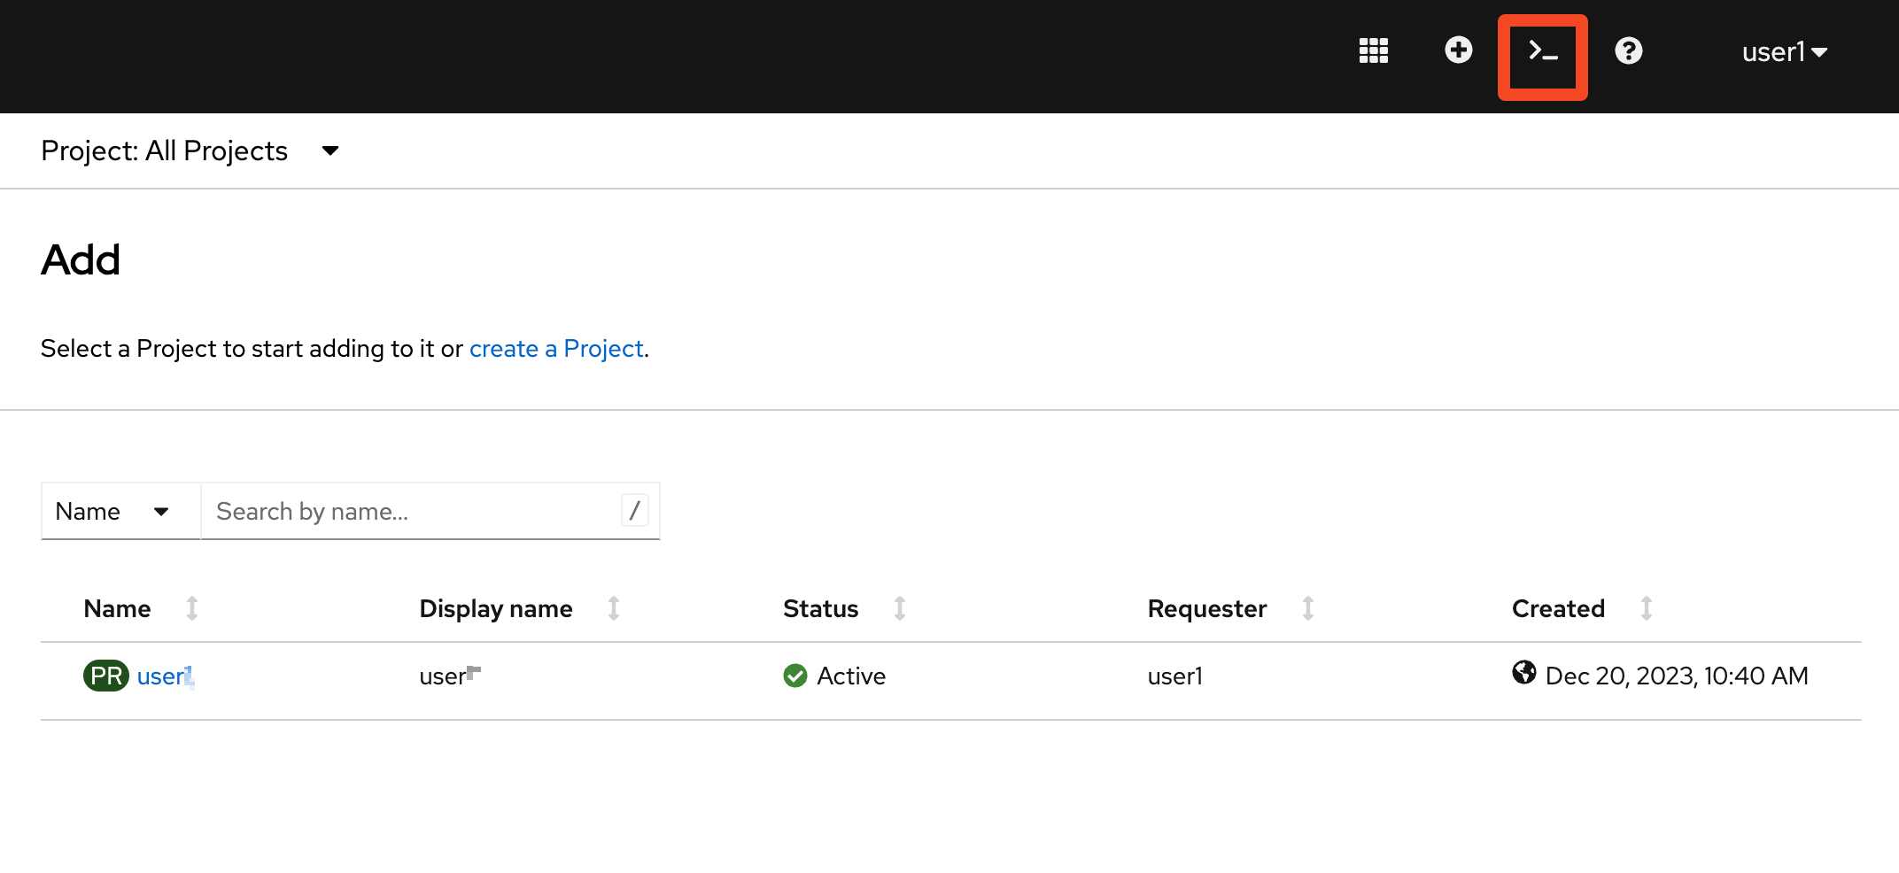
Task: Click the plus import icon in header
Action: (1458, 50)
